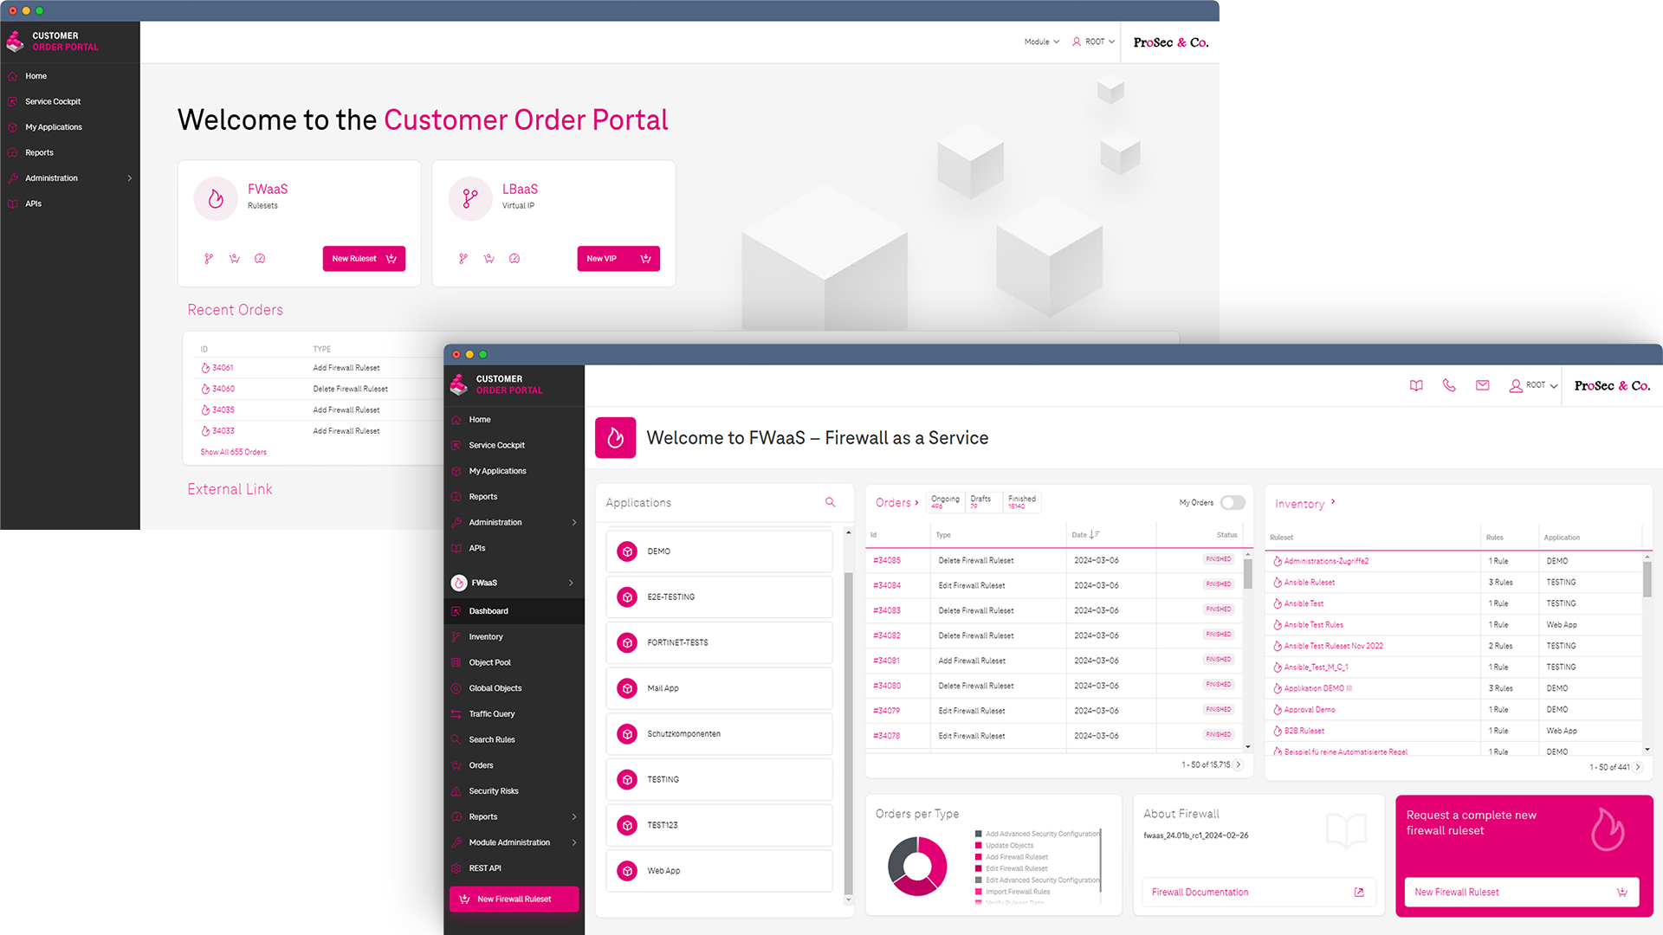Toggle the My Orders switch

pyautogui.click(x=1232, y=504)
